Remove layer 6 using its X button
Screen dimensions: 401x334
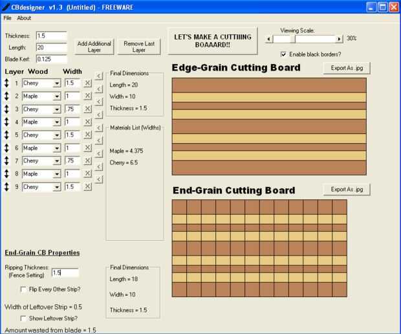(x=87, y=148)
